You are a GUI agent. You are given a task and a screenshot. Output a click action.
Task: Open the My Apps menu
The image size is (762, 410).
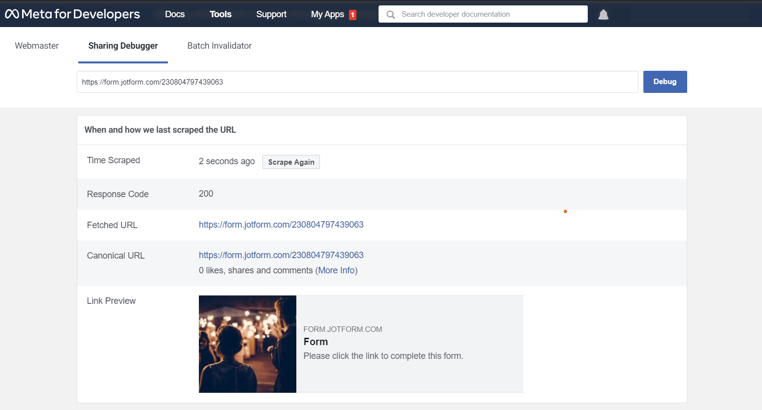327,14
